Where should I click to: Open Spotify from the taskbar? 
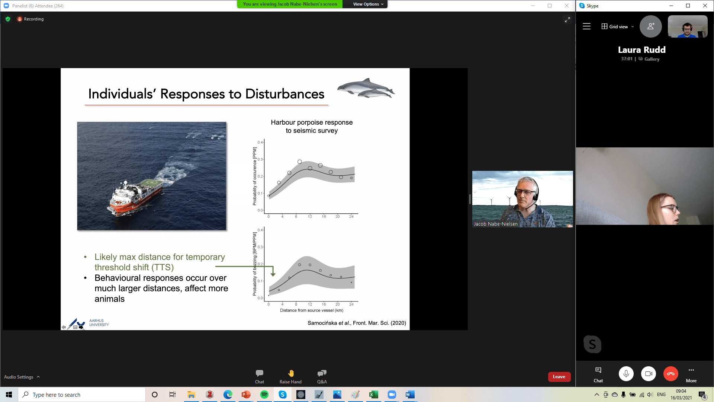[264, 395]
